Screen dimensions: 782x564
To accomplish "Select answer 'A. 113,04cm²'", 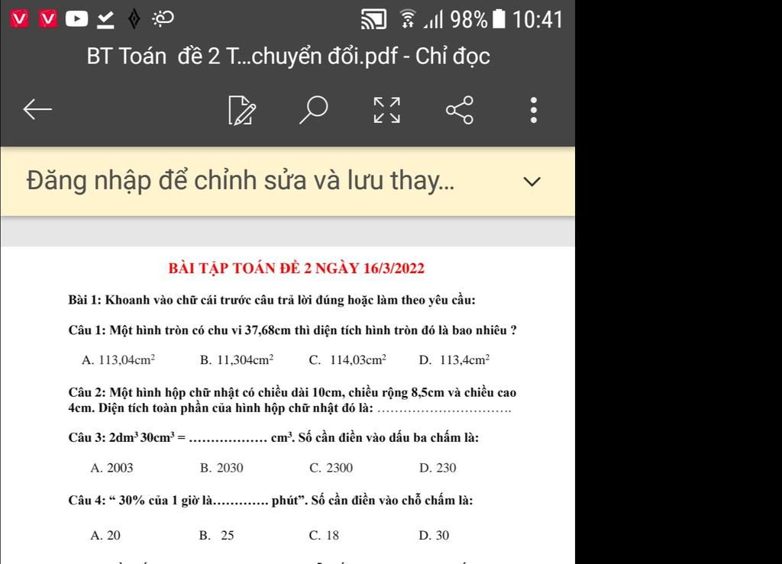I will click(118, 359).
